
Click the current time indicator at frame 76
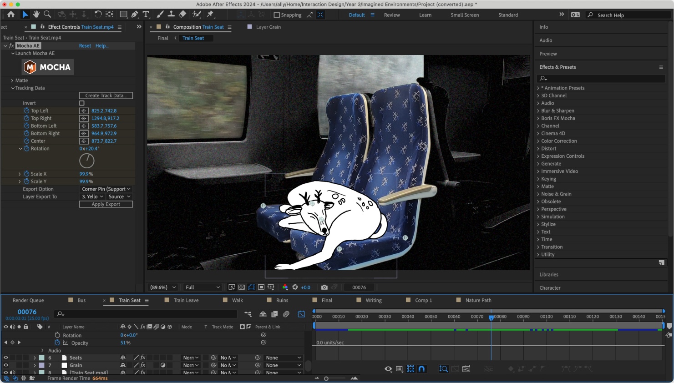pos(491,317)
